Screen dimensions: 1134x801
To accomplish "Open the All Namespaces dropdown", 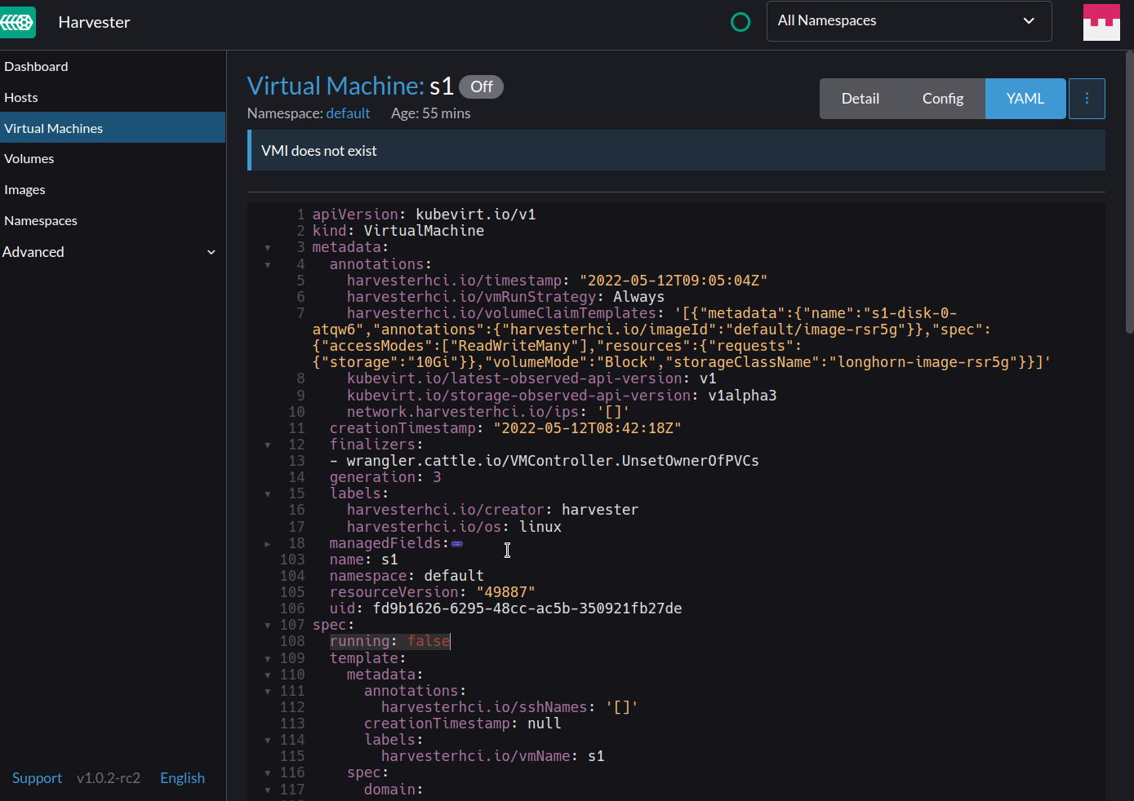I will coord(909,20).
